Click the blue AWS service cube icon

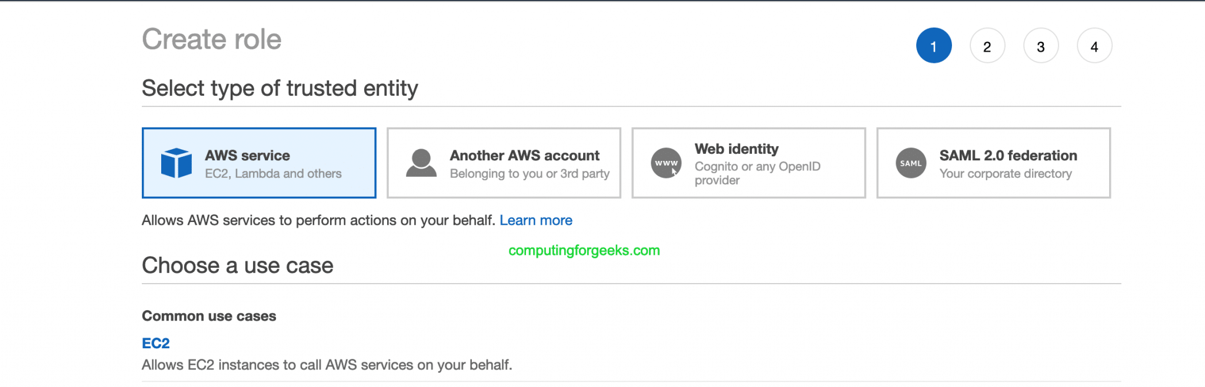coord(176,163)
